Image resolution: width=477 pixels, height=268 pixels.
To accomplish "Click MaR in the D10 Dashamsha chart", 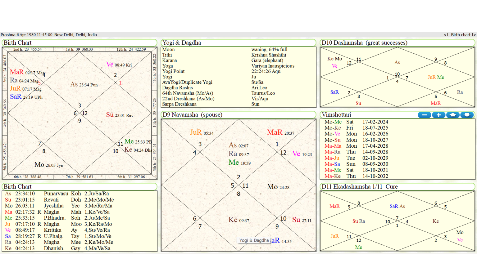I will [x=436, y=103].
